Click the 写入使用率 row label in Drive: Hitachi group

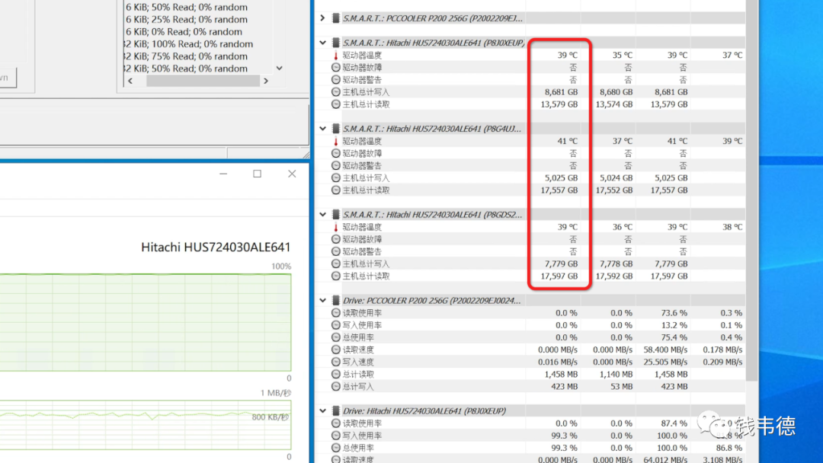[362, 436]
